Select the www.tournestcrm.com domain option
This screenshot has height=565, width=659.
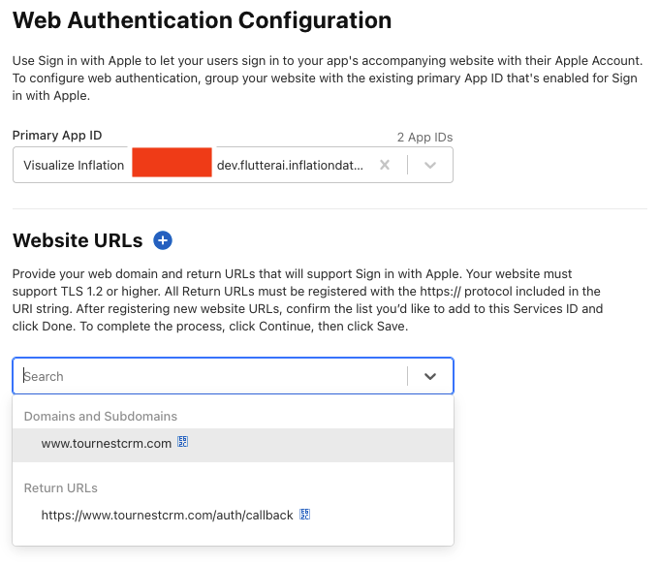point(107,444)
